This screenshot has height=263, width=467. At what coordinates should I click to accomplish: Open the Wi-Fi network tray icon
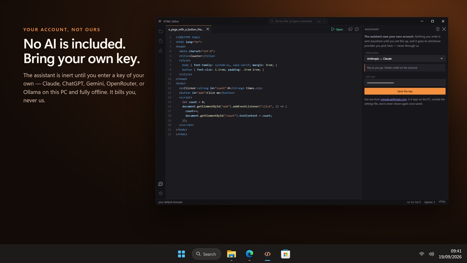click(x=422, y=254)
